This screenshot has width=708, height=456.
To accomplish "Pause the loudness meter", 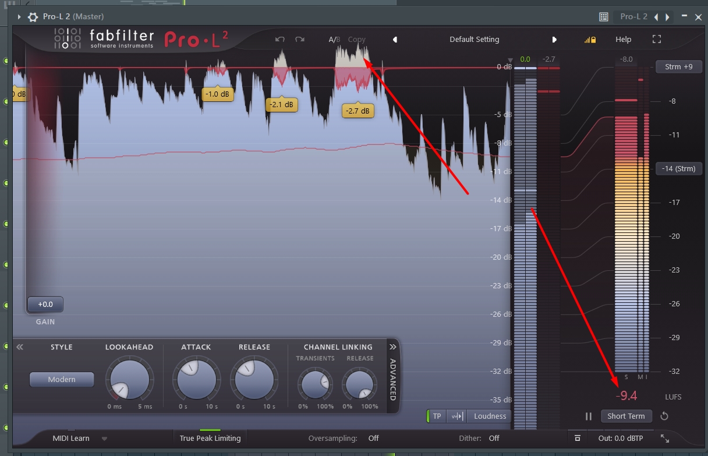I will 589,416.
